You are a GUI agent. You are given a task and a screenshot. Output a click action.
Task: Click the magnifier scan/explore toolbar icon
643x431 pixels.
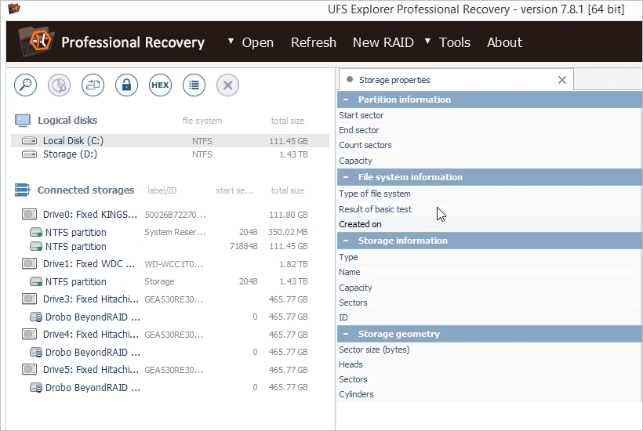point(25,85)
